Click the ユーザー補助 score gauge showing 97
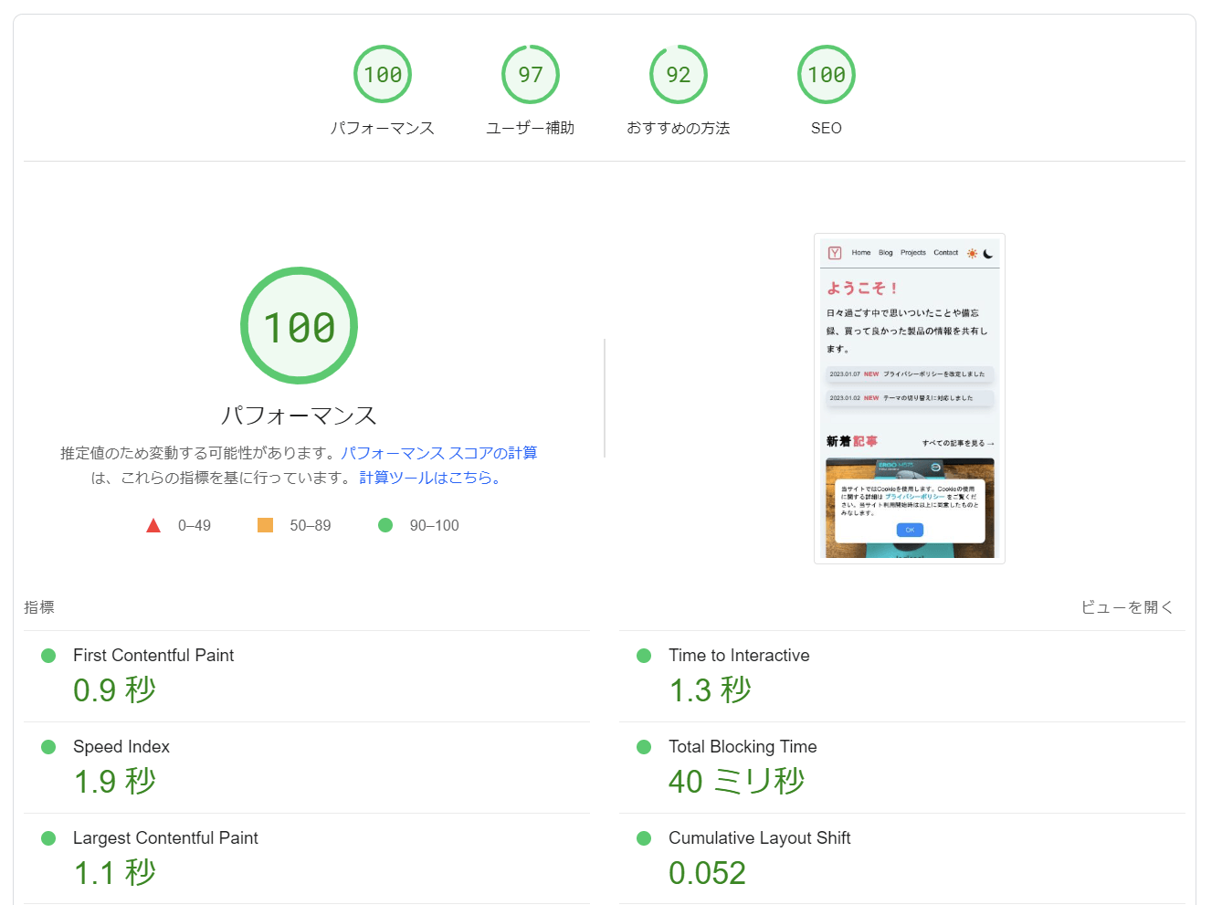The height and width of the screenshot is (905, 1222). click(x=530, y=74)
